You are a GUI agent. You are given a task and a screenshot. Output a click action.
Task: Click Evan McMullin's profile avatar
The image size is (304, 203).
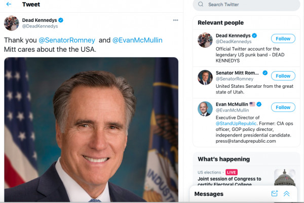coord(205,109)
